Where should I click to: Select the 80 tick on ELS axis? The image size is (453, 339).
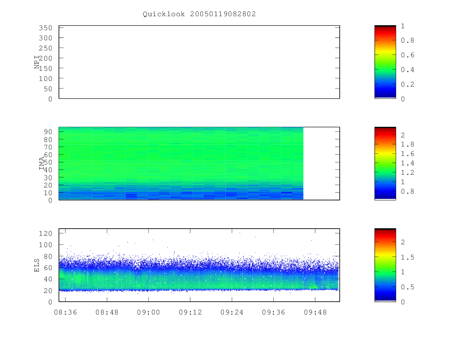[48, 256]
